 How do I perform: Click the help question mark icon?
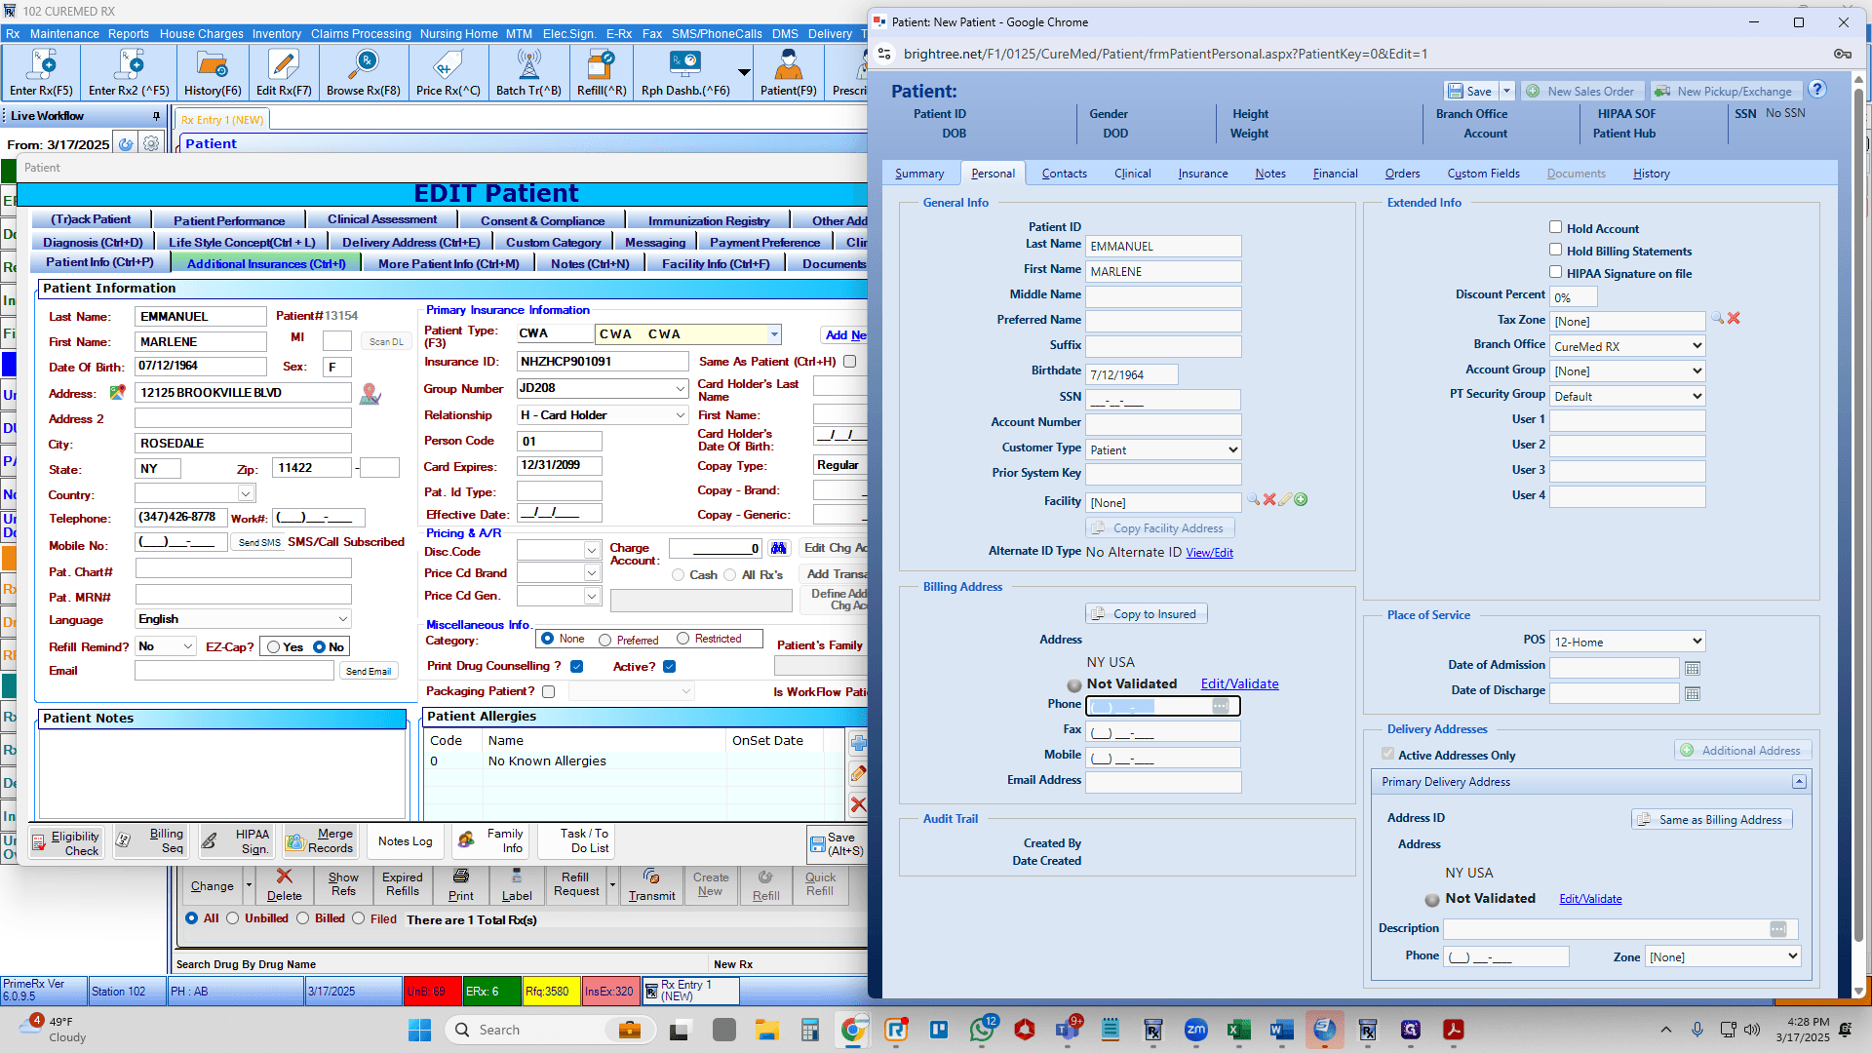1817,90
